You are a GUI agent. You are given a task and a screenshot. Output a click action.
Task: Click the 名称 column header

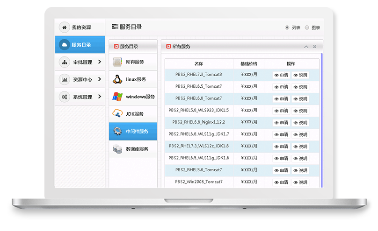[199, 63]
